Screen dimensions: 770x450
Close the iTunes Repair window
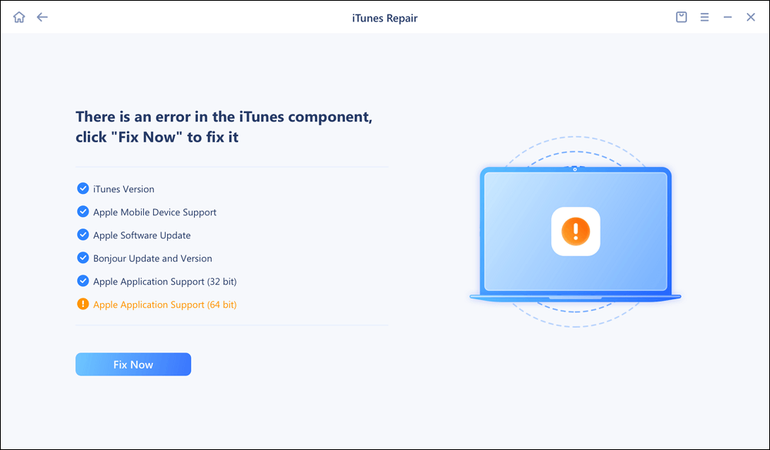coord(750,17)
